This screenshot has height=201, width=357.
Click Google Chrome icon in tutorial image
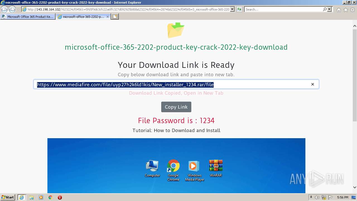point(173,171)
